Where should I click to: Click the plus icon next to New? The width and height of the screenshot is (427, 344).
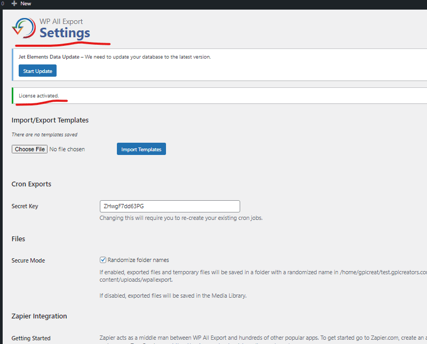click(14, 4)
